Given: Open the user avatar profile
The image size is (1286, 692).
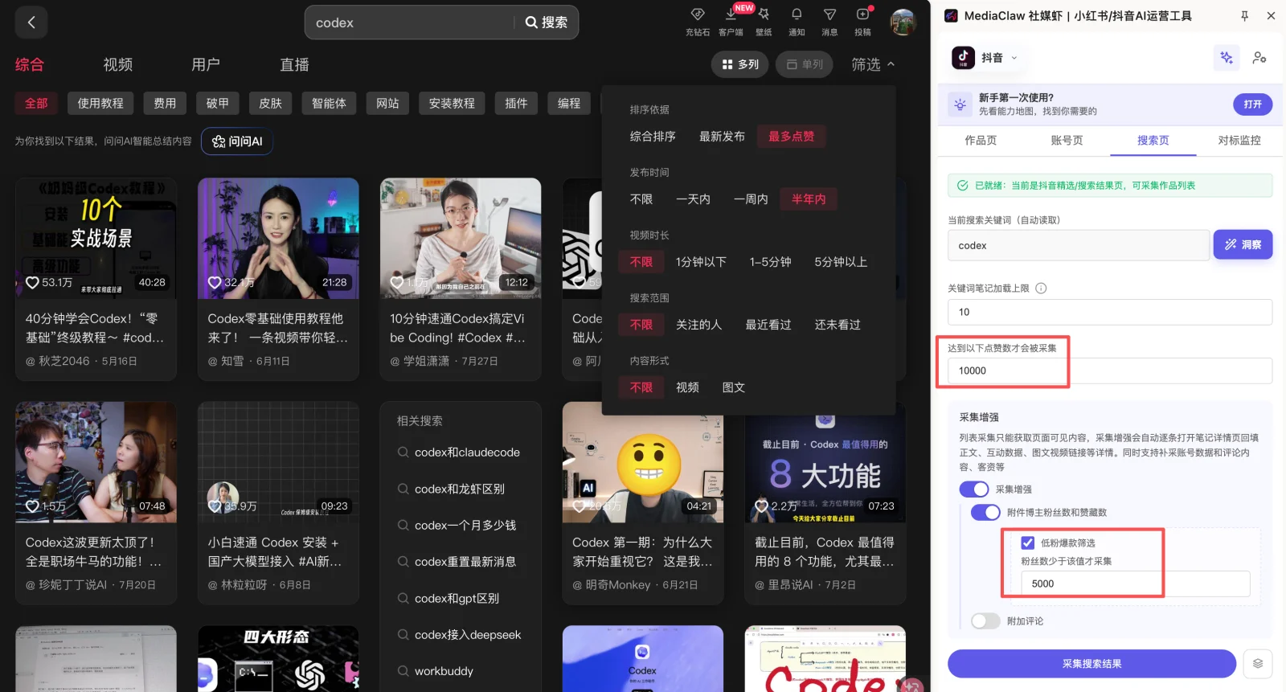Looking at the screenshot, I should [x=903, y=23].
